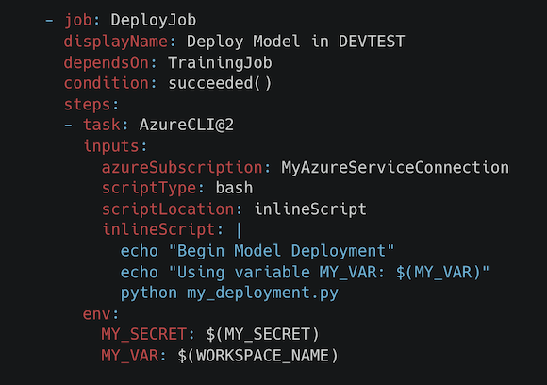Click the 'MY_VAR' key in env
Screen dimensions: 547x385
[130, 356]
